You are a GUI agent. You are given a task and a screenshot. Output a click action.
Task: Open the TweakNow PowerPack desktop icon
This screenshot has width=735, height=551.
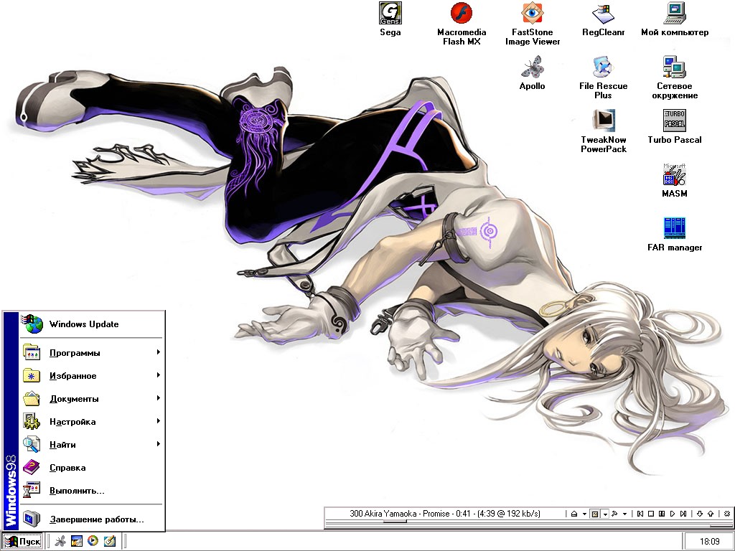coord(603,121)
